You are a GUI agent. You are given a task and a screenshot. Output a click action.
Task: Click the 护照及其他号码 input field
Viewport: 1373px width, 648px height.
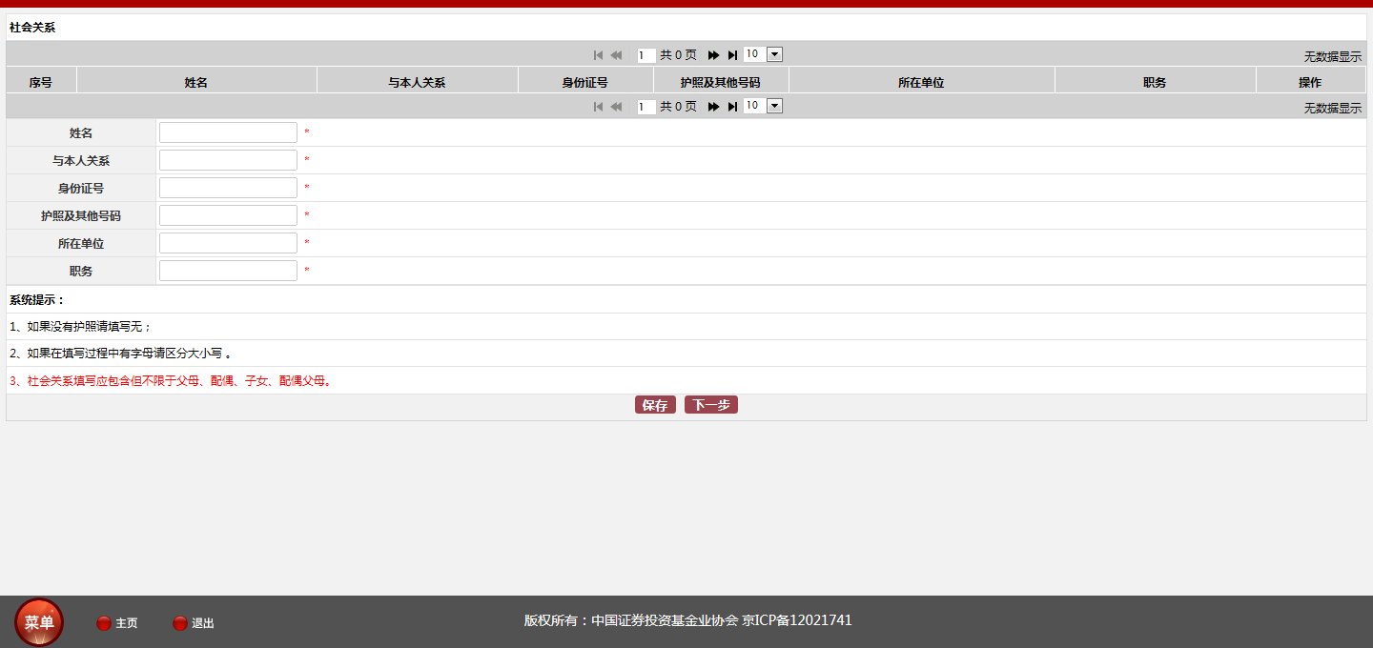pos(228,215)
